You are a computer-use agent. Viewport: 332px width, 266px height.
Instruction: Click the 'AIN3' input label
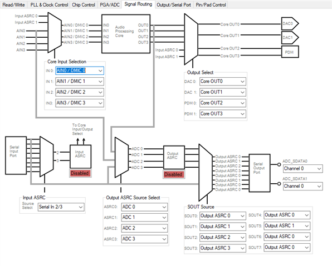pyautogui.click(x=21, y=50)
